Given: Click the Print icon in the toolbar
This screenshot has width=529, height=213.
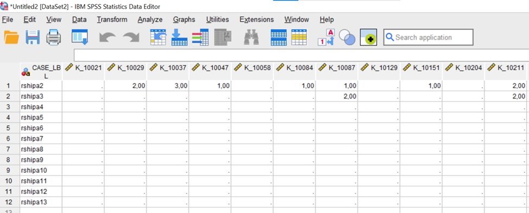Looking at the screenshot, I should [x=54, y=37].
